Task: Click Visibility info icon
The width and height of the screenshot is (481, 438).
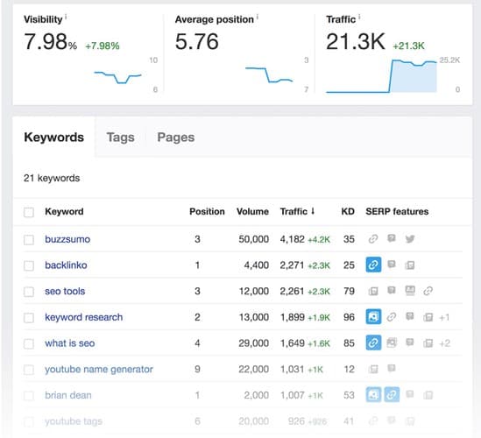Action: point(66,17)
